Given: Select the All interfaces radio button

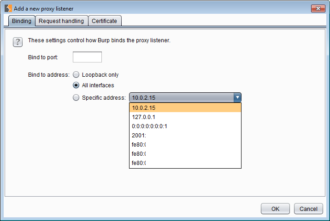Looking at the screenshot, I should coord(76,85).
